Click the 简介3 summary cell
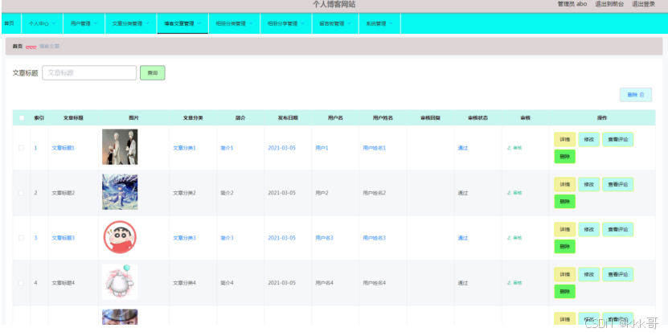The image size is (668, 336). pos(227,238)
